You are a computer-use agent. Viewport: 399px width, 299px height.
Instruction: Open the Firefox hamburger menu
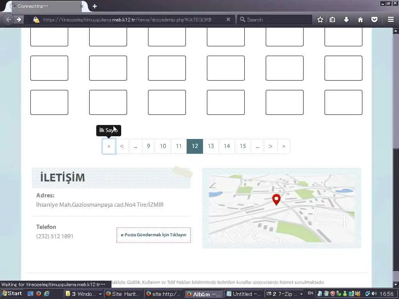coord(391,19)
